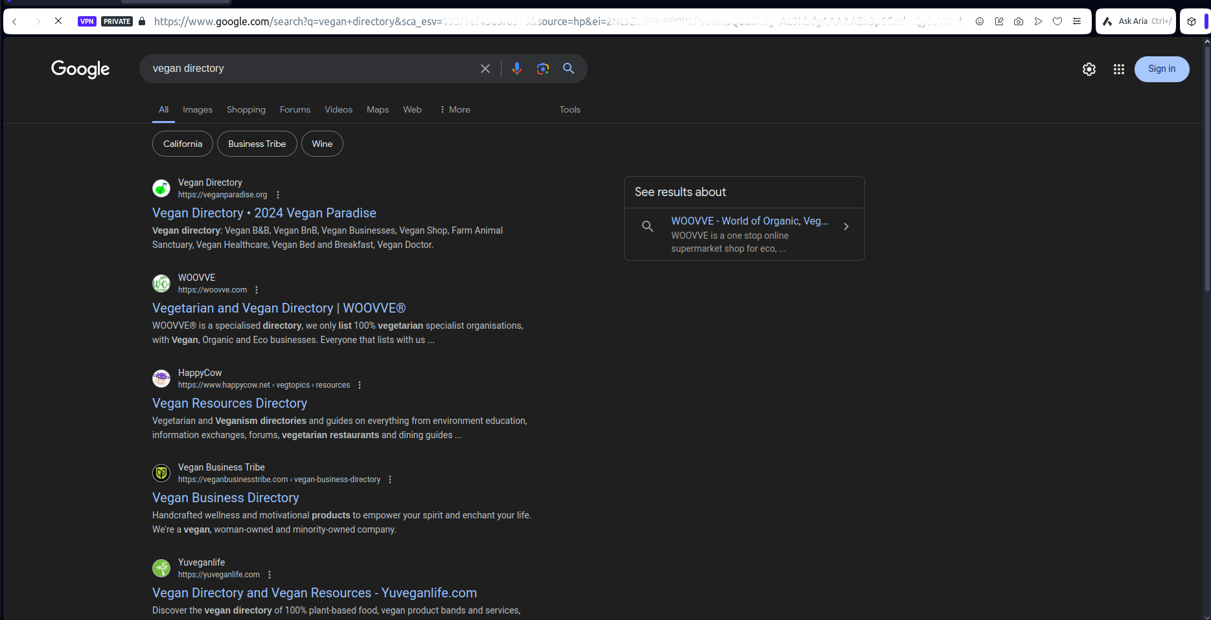Go to Google homepage via logo
1211x620 pixels.
[x=80, y=69]
